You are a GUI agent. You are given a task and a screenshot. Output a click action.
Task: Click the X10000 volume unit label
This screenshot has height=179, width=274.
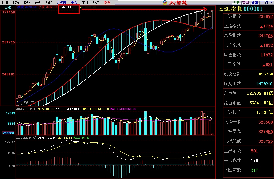coord(8,133)
